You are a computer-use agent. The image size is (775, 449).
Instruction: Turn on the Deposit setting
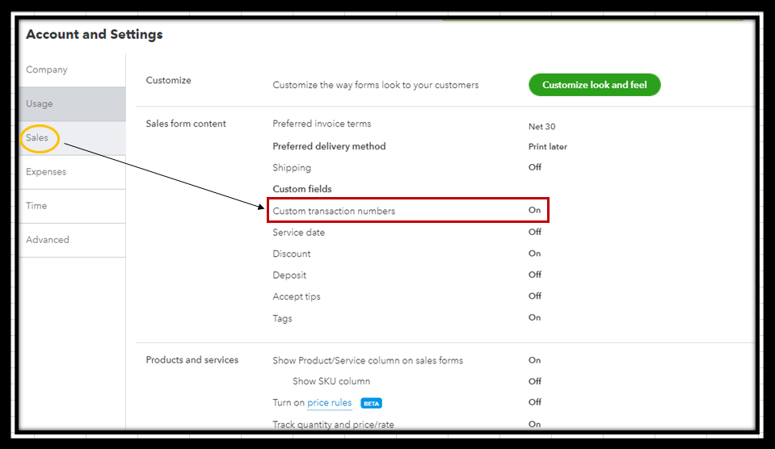point(534,275)
